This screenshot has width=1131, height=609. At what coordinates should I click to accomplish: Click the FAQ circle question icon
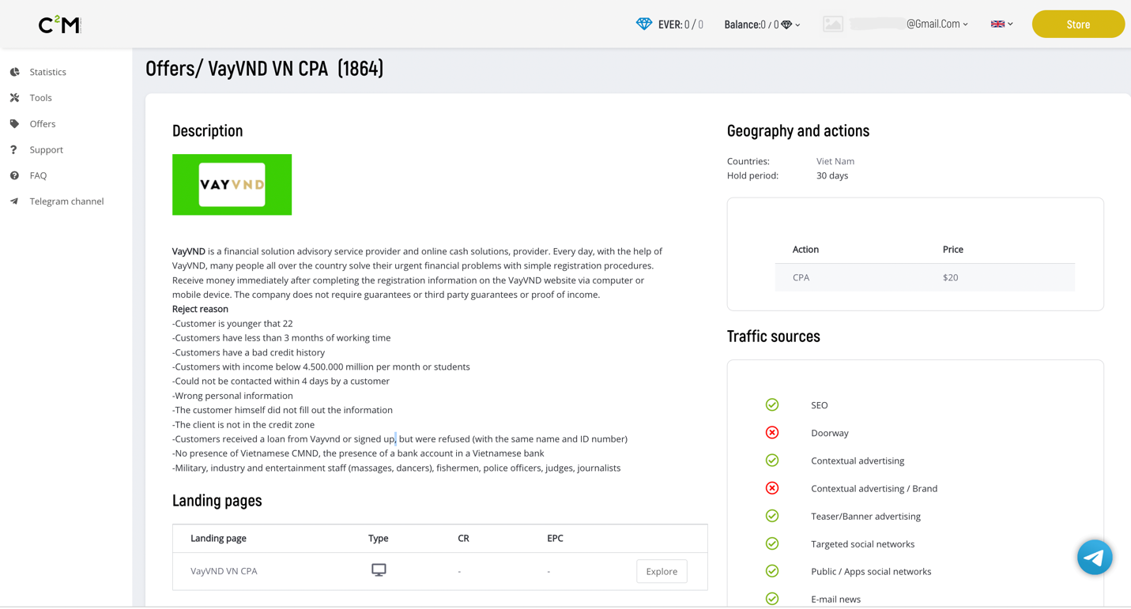click(x=14, y=175)
